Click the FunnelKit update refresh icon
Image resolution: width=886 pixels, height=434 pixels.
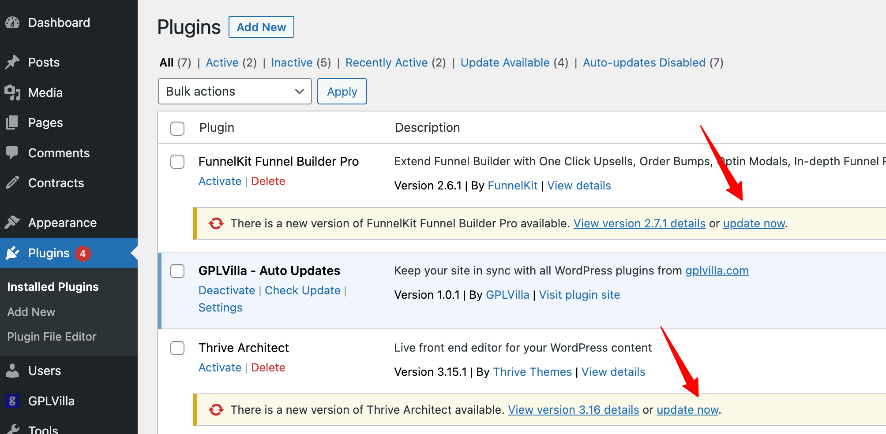coord(216,223)
